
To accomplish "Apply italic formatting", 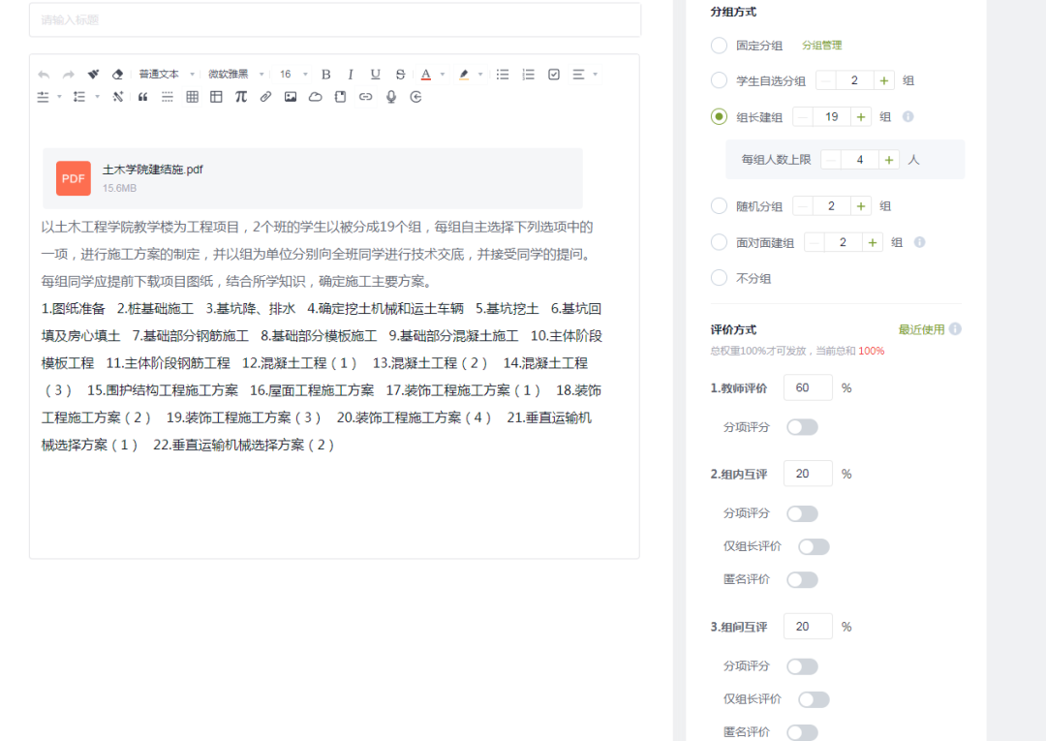I will click(x=351, y=75).
